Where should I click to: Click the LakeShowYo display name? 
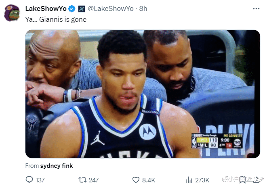[x=46, y=8]
